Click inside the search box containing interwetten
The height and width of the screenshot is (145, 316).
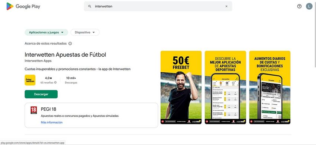[158, 6]
